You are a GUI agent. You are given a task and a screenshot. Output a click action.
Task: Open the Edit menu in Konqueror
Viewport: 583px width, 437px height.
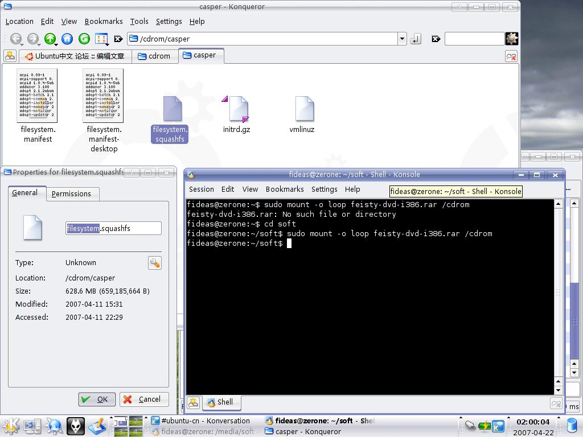pyautogui.click(x=47, y=22)
